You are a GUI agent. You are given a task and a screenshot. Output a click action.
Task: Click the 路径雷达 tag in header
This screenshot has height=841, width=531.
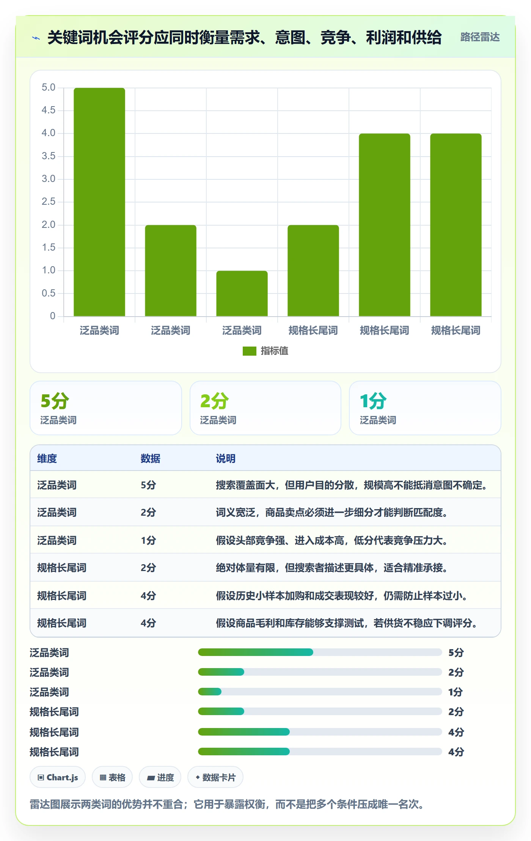click(480, 37)
